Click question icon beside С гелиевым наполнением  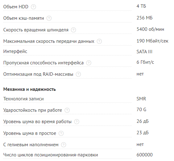[x=64, y=145]
